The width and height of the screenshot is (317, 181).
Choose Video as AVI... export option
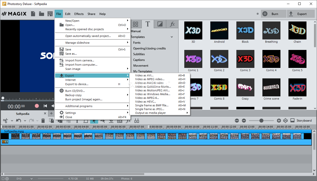click(x=160, y=75)
